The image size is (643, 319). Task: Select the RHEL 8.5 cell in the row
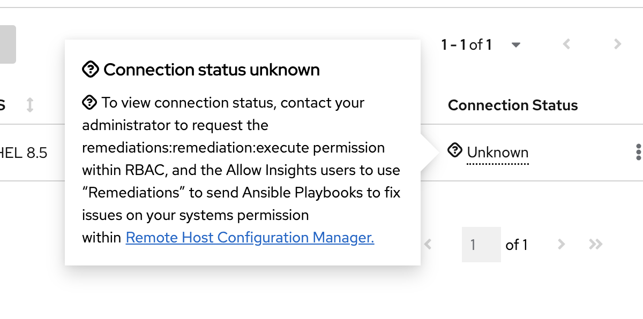pos(24,153)
